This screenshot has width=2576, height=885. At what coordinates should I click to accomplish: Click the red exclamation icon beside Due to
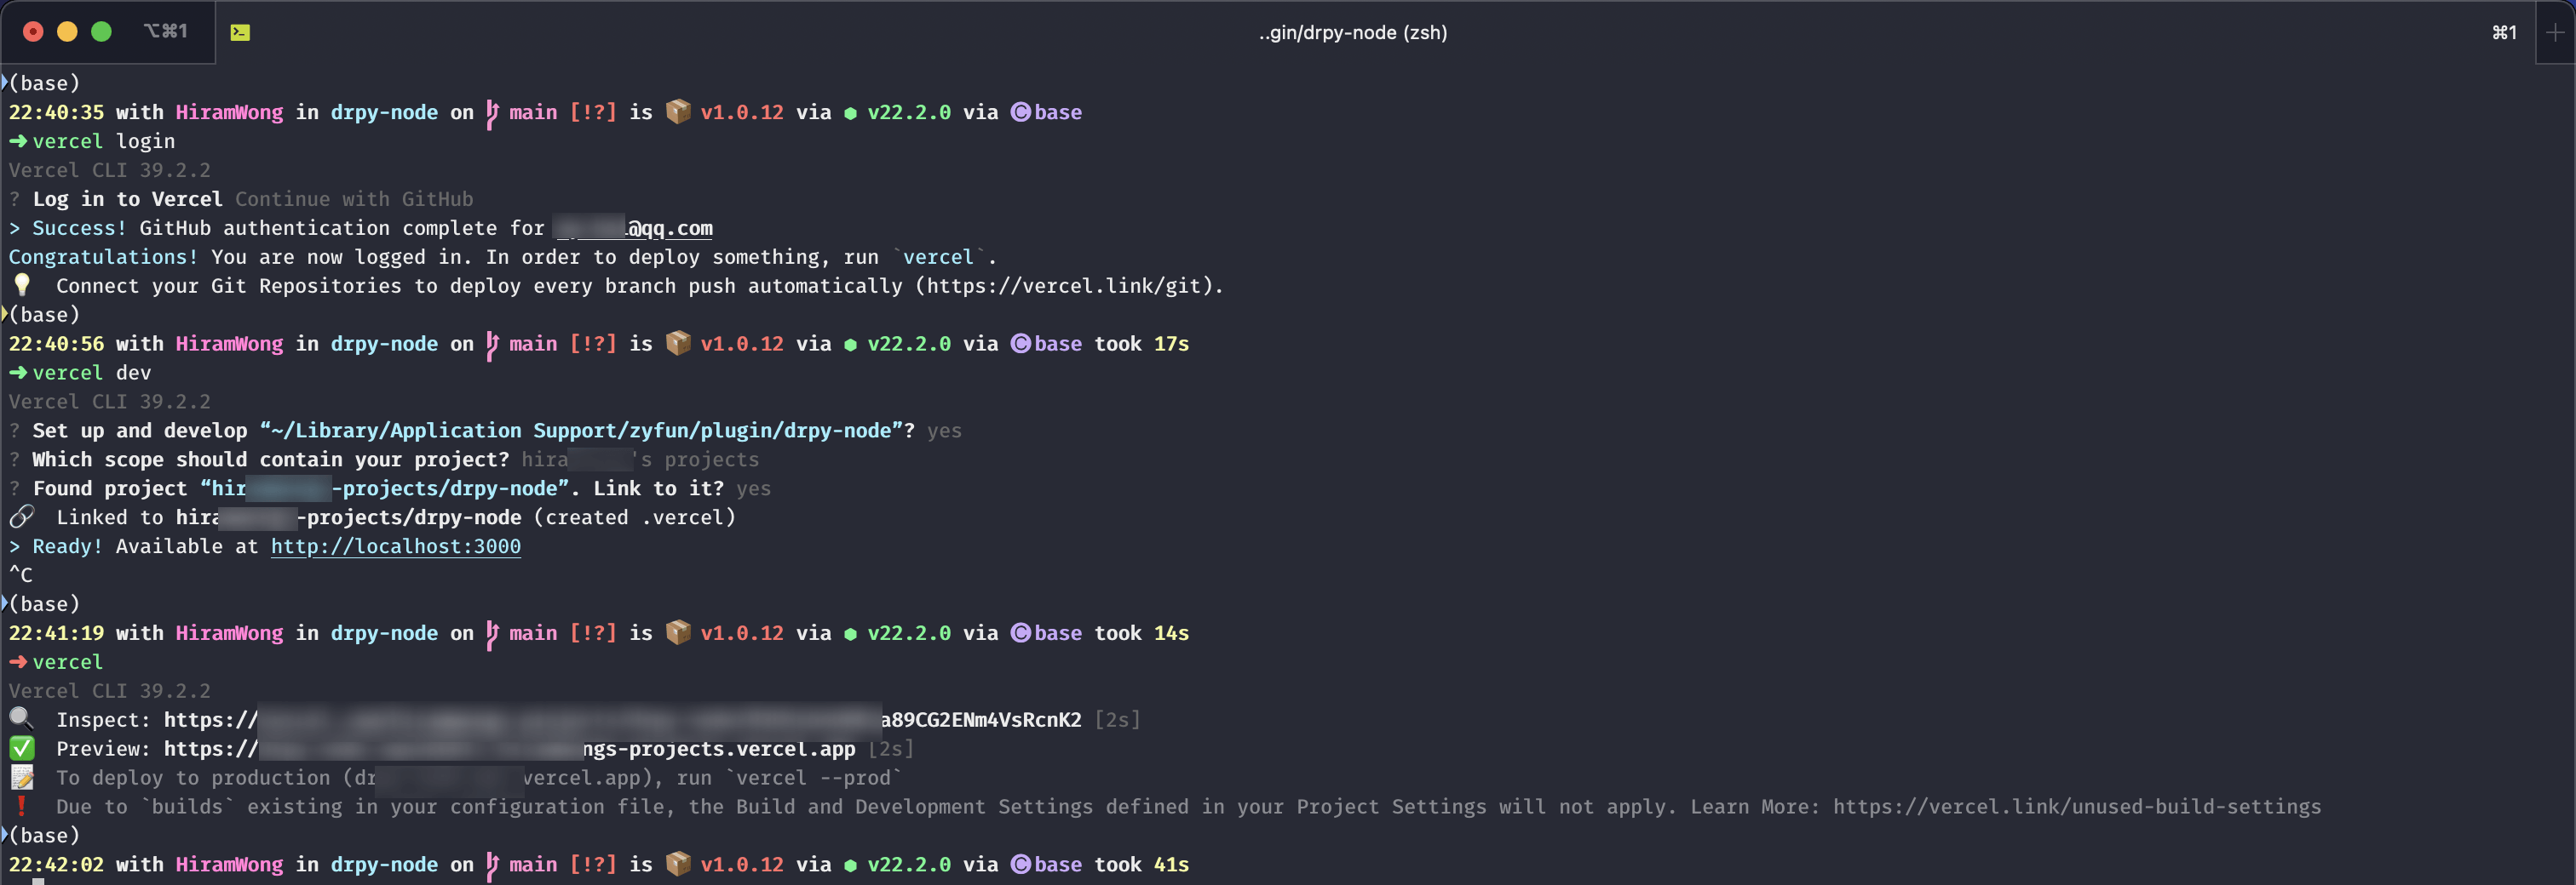(x=21, y=805)
